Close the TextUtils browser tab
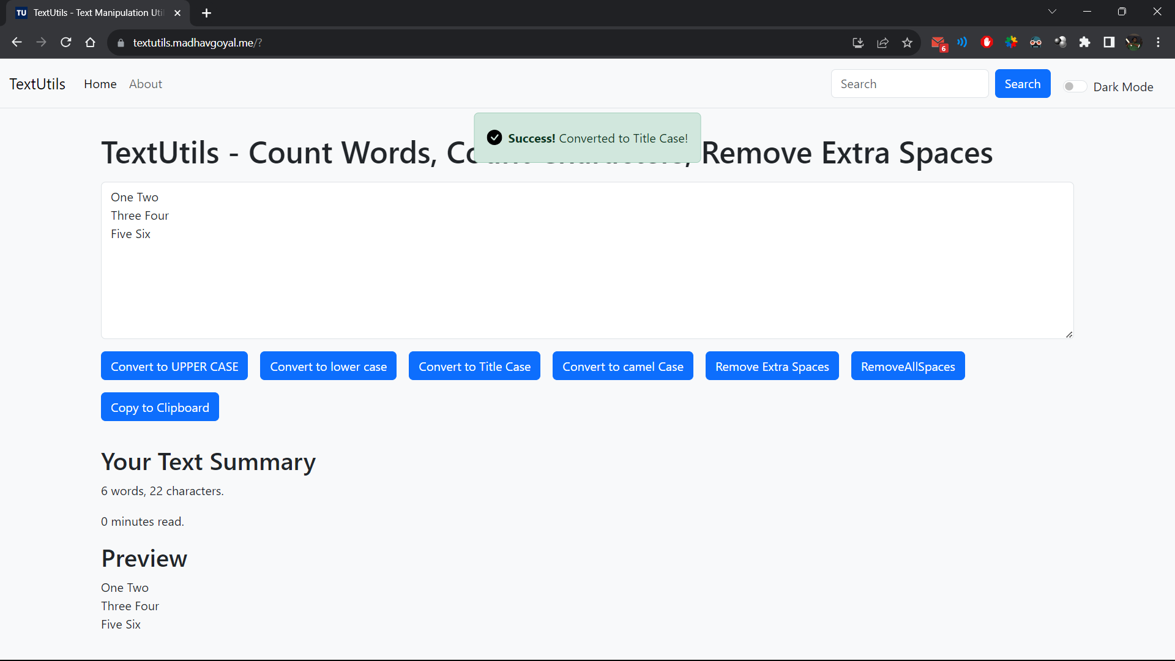 click(x=177, y=13)
